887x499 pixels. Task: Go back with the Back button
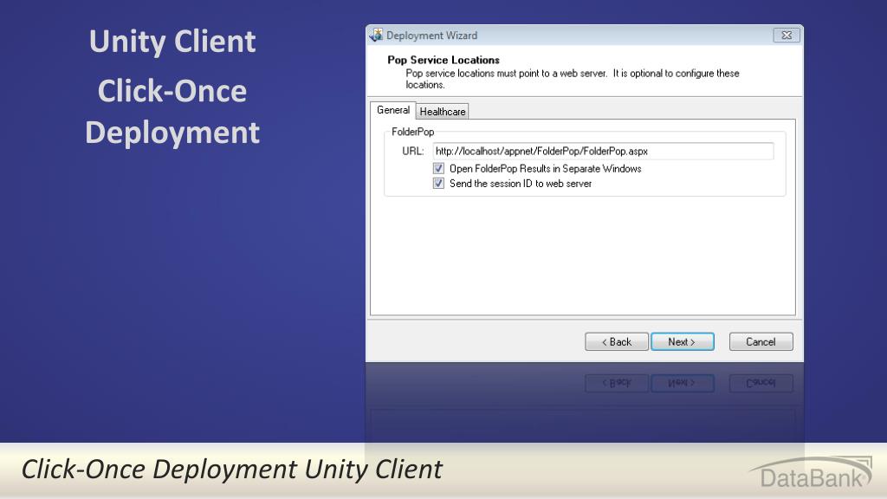[x=617, y=341]
